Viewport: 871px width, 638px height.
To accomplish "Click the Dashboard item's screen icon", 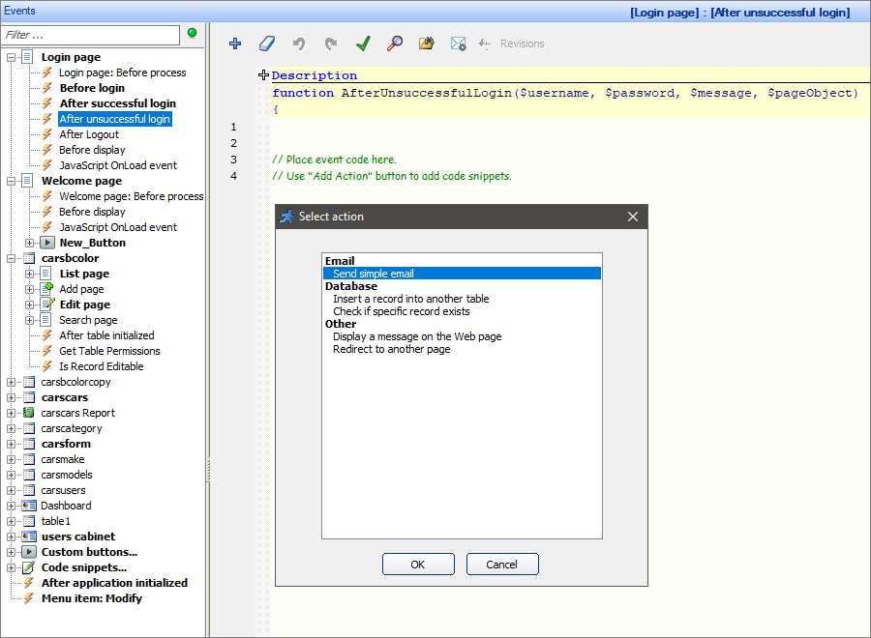I will tap(29, 506).
